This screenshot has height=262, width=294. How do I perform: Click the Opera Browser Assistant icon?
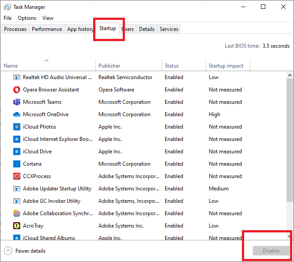click(x=17, y=90)
